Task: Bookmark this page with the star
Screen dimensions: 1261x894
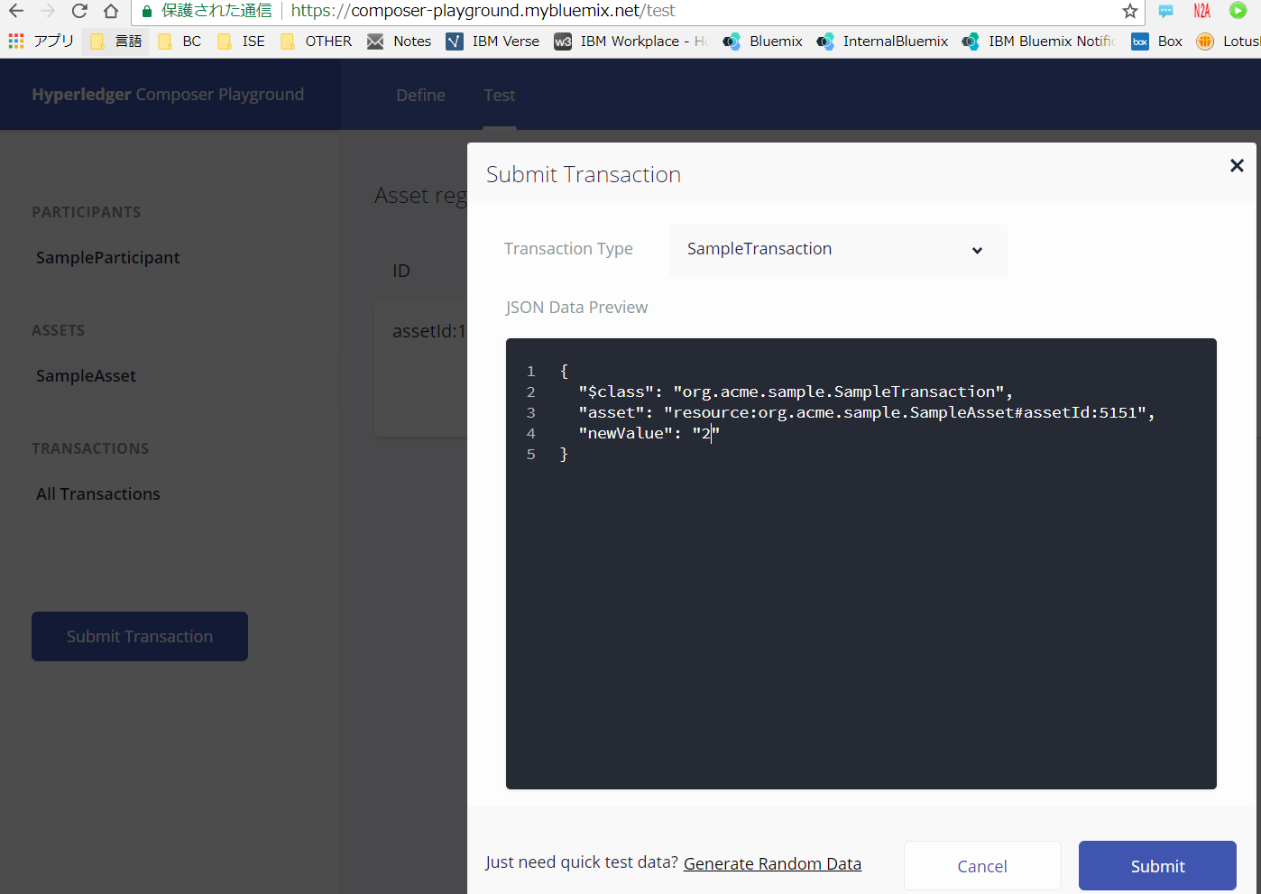Action: pos(1130,12)
